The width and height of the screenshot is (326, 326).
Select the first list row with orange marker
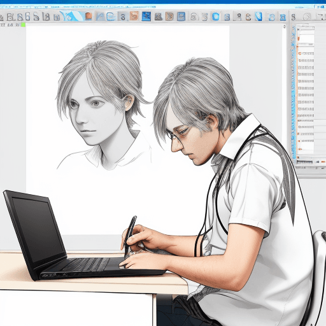coord(306,53)
